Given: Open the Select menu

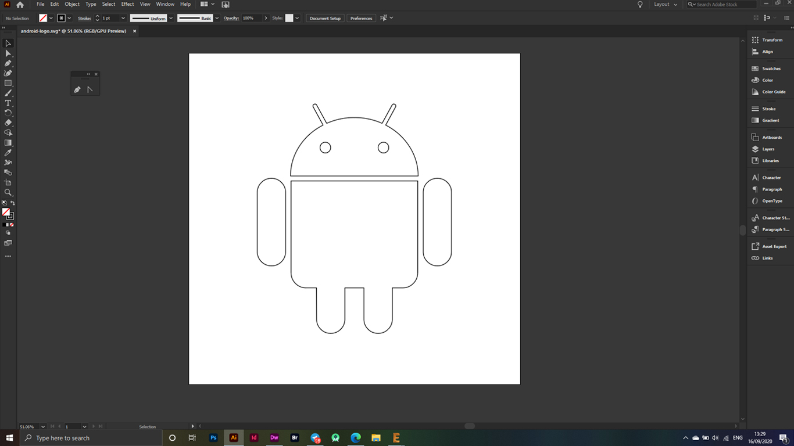Looking at the screenshot, I should [x=109, y=4].
